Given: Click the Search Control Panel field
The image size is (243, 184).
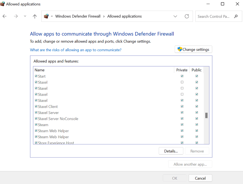Looking at the screenshot, I should [218, 16].
